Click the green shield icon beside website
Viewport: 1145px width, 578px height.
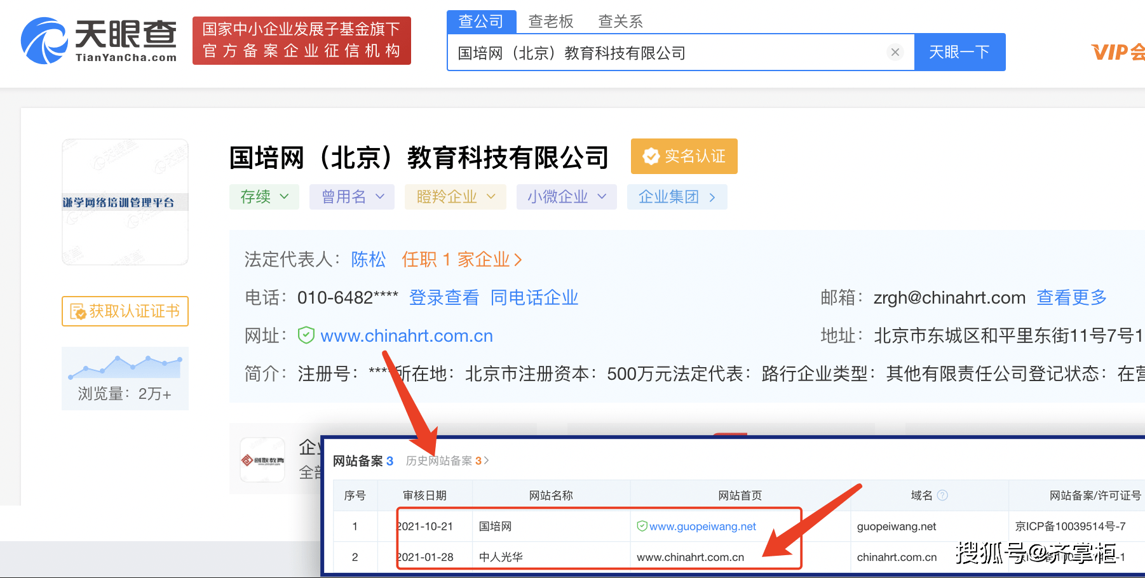point(306,335)
